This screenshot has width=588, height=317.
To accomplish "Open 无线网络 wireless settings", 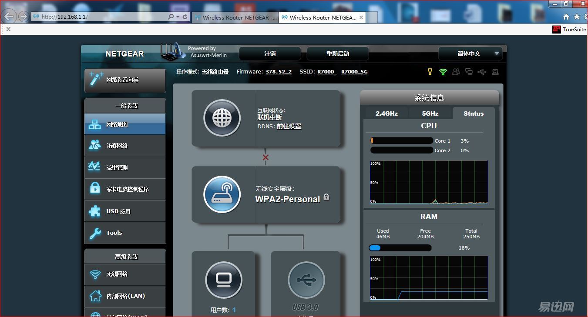I will pyautogui.click(x=125, y=274).
